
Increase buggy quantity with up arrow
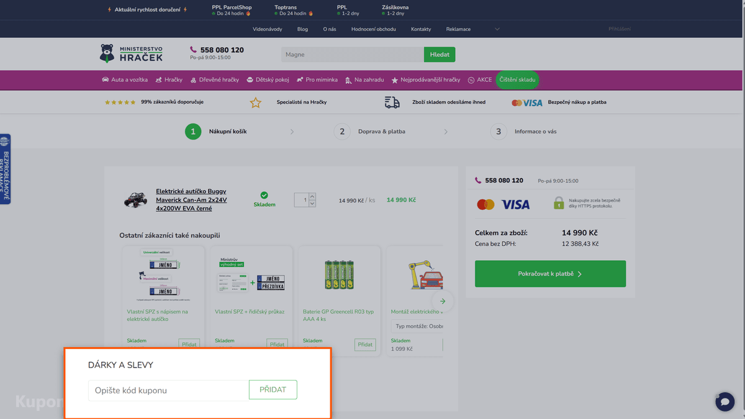point(312,196)
